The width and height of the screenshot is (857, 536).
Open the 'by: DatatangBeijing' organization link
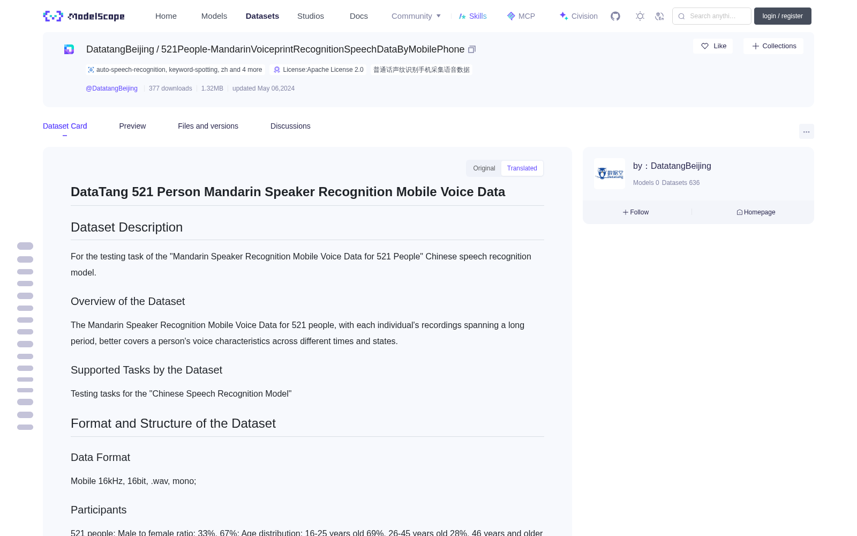point(672,166)
